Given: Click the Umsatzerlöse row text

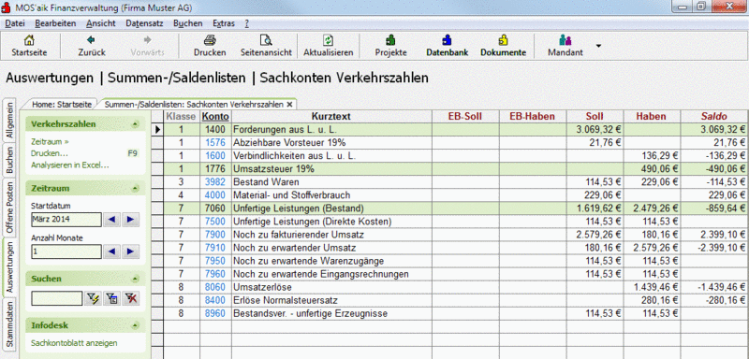Looking at the screenshot, I should (x=262, y=288).
